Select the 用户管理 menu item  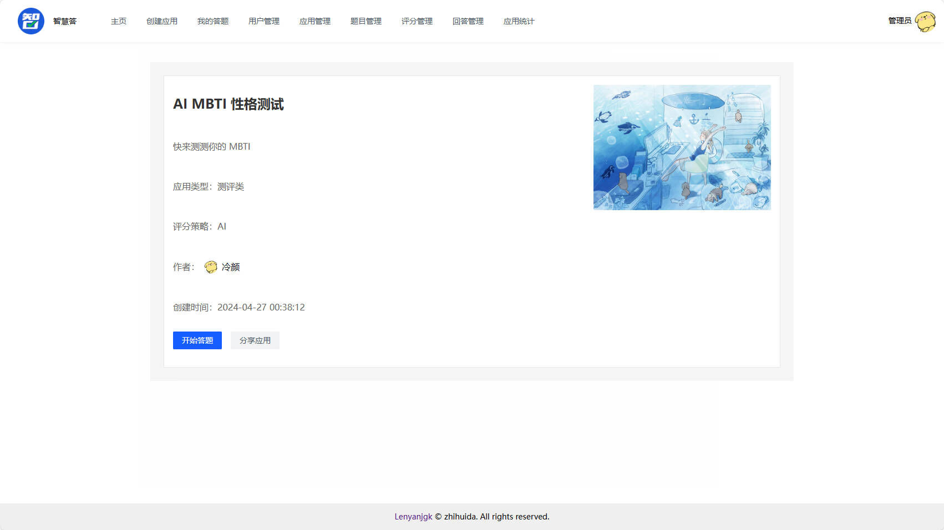click(x=264, y=21)
